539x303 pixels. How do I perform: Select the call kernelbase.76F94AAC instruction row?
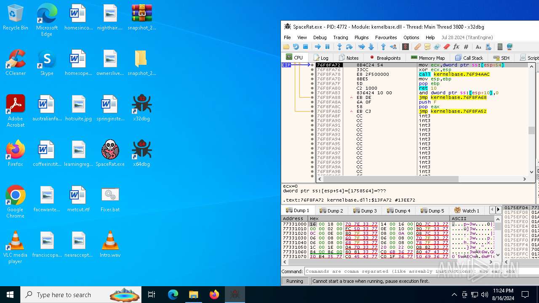454,74
